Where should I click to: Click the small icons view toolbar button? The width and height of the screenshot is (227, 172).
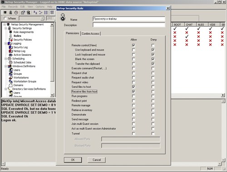[x=35, y=12]
